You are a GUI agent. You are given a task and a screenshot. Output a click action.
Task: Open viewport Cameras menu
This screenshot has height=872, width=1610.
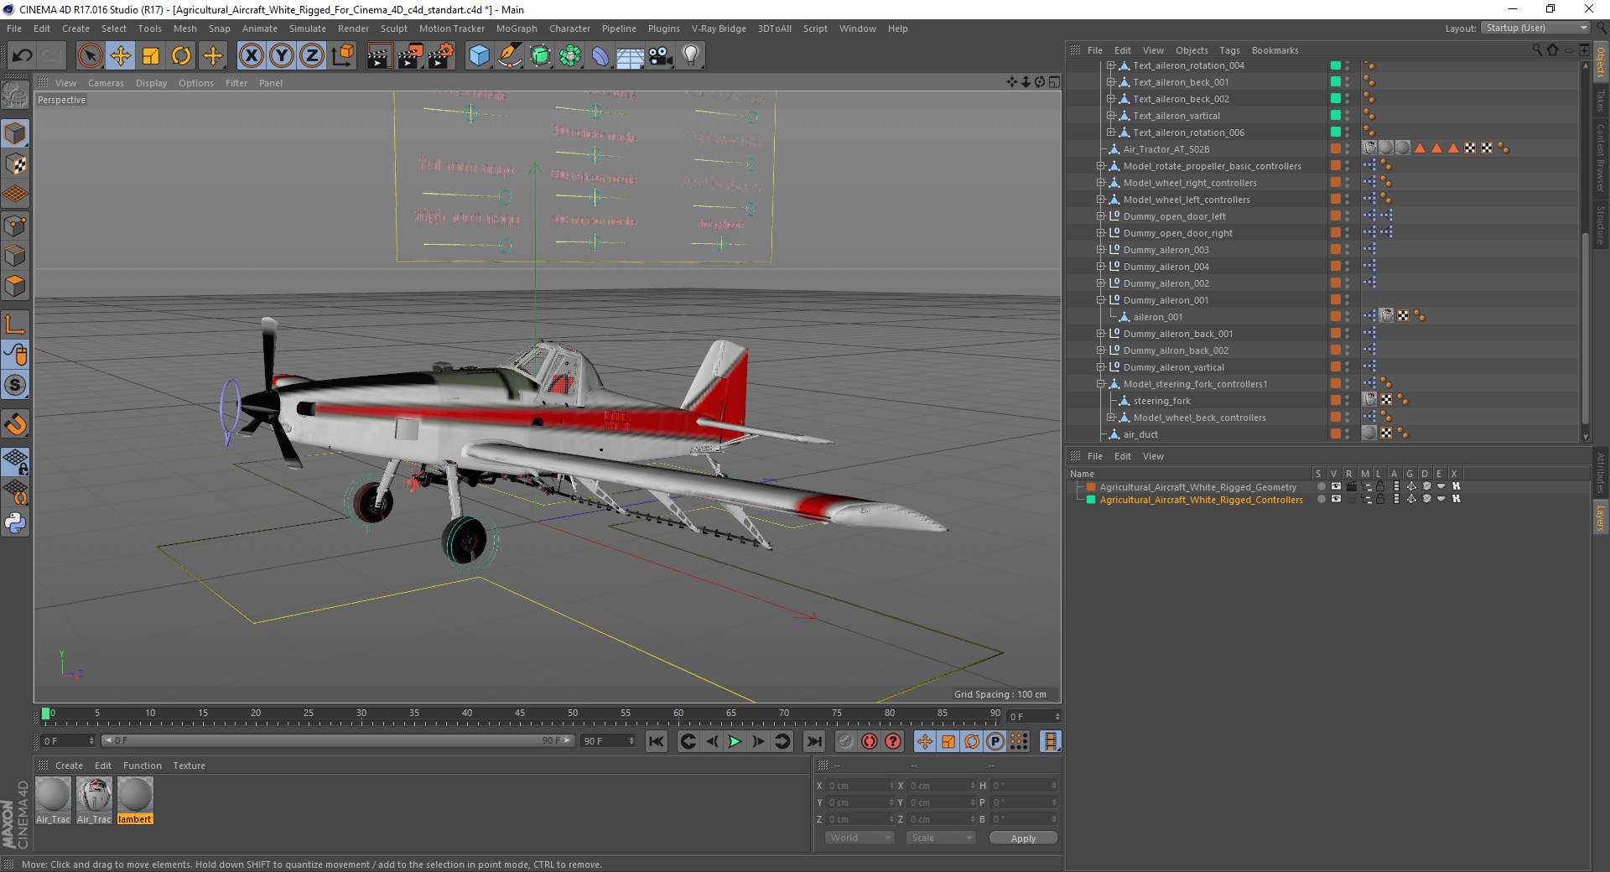106,83
